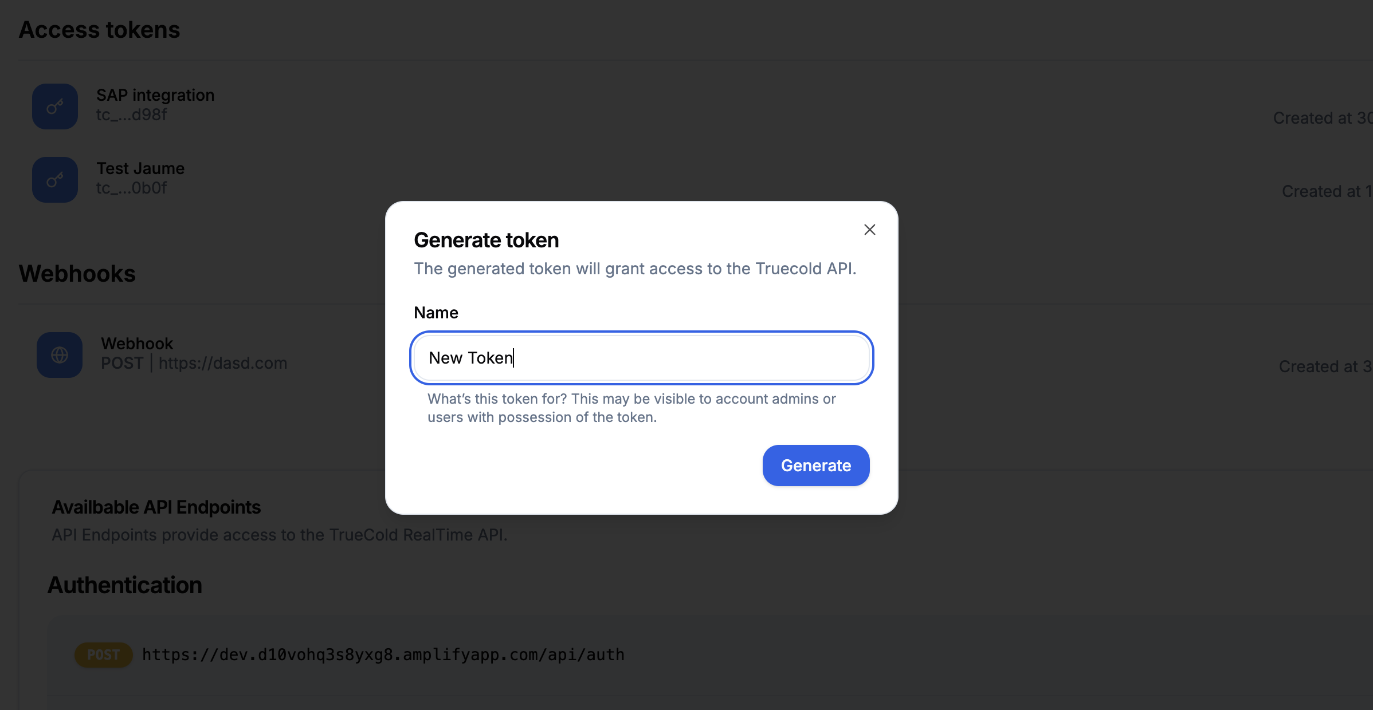Click the api/auth endpoint URL
Image resolution: width=1373 pixels, height=710 pixels.
point(383,654)
